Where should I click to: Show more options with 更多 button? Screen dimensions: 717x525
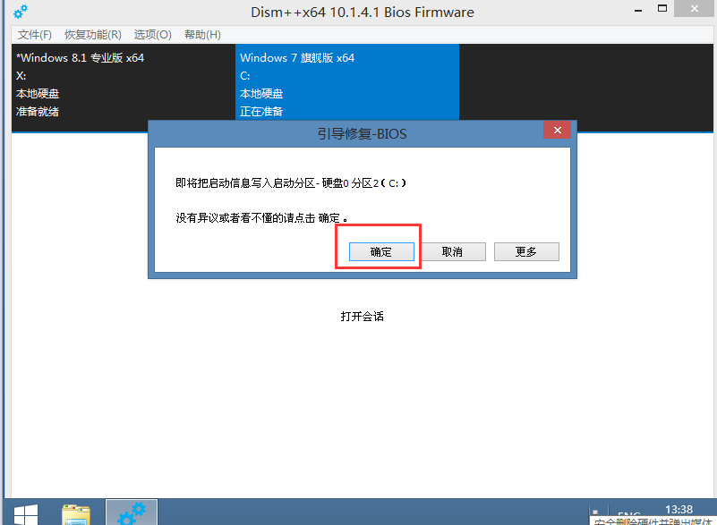(526, 251)
